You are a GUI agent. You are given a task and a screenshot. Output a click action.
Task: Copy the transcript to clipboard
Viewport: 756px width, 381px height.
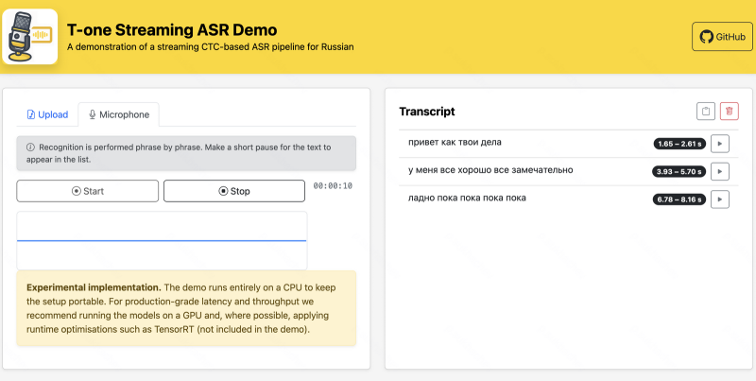pos(705,112)
